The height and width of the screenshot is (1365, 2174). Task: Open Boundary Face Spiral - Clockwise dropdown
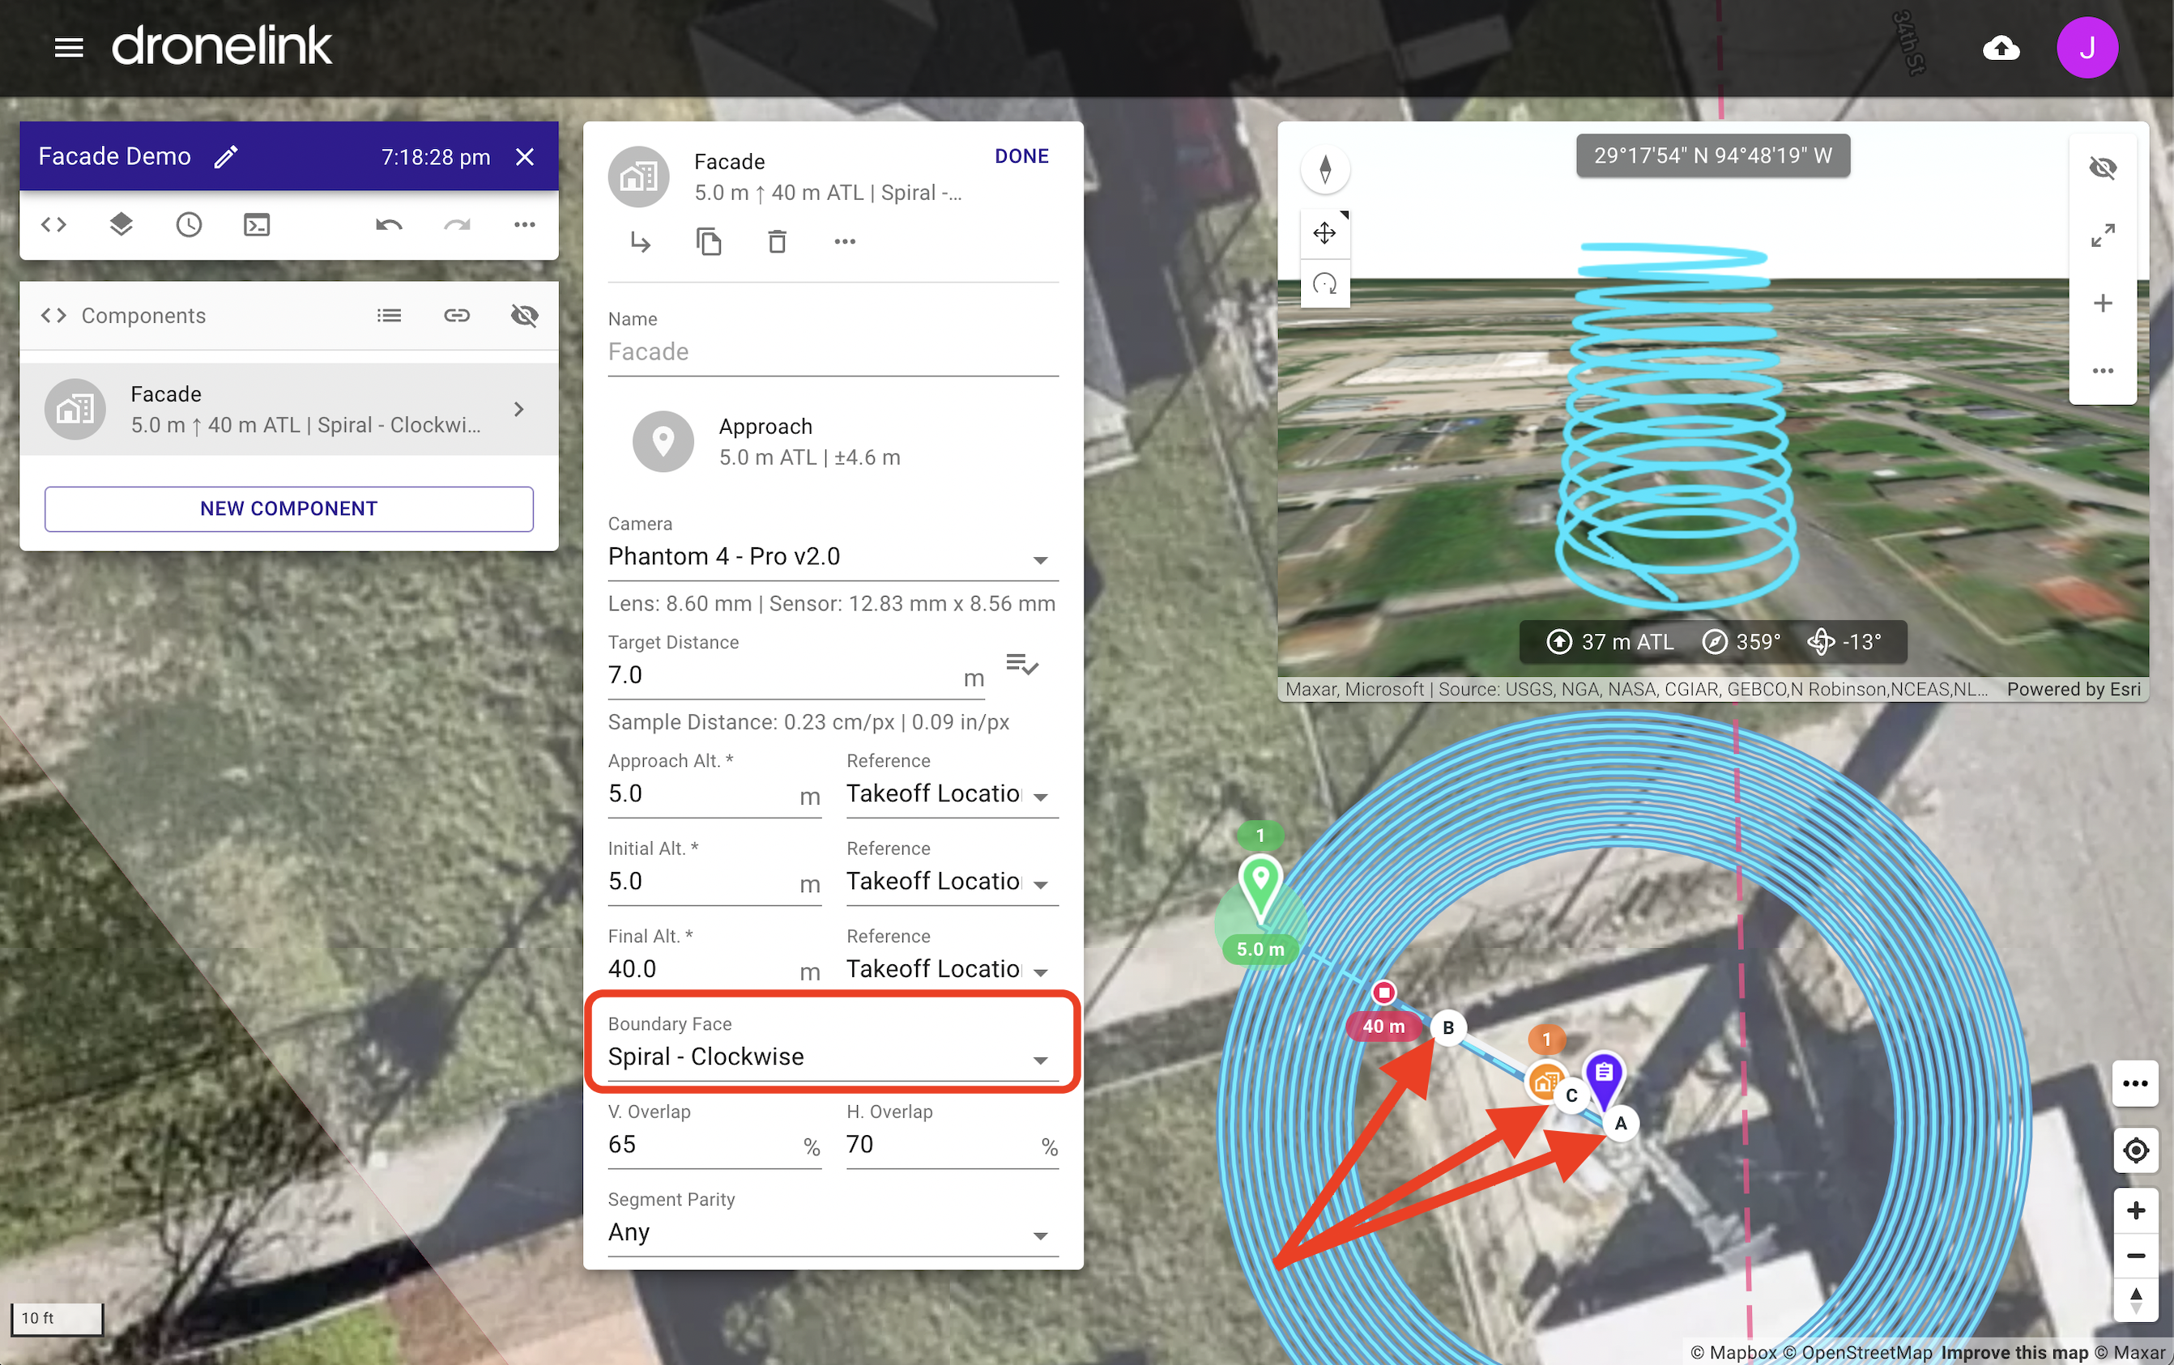click(x=833, y=1057)
